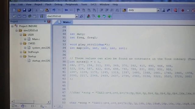
Task: Insert a bookmark with the flag icon
Action: tap(78, 10)
